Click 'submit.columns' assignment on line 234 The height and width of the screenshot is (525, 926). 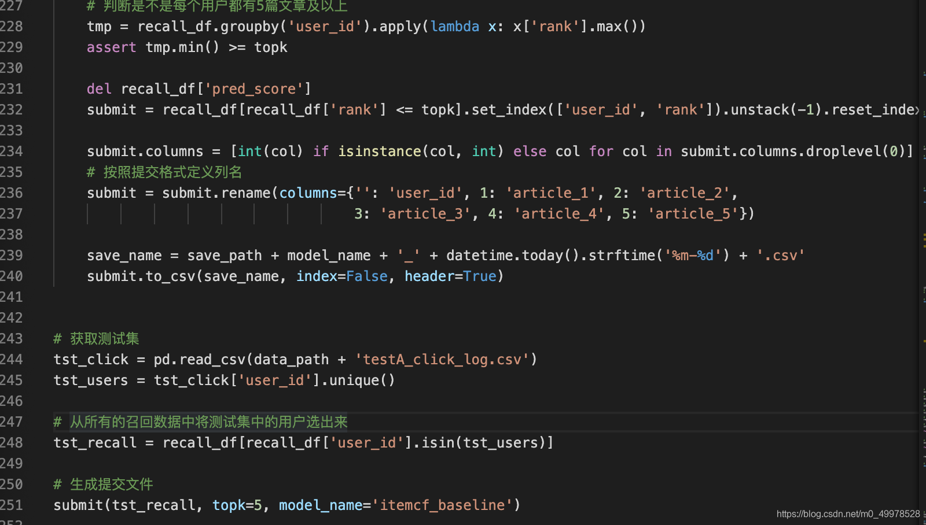[x=145, y=151]
